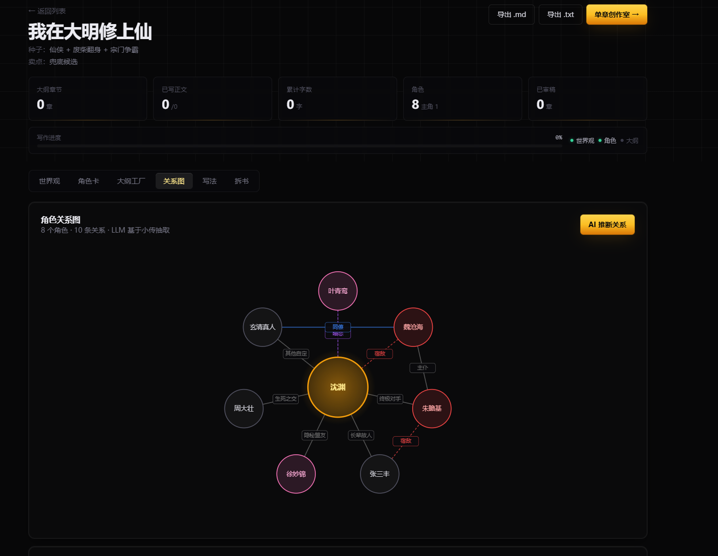Open the 拆书 tab
The height and width of the screenshot is (556, 718).
pyautogui.click(x=242, y=181)
